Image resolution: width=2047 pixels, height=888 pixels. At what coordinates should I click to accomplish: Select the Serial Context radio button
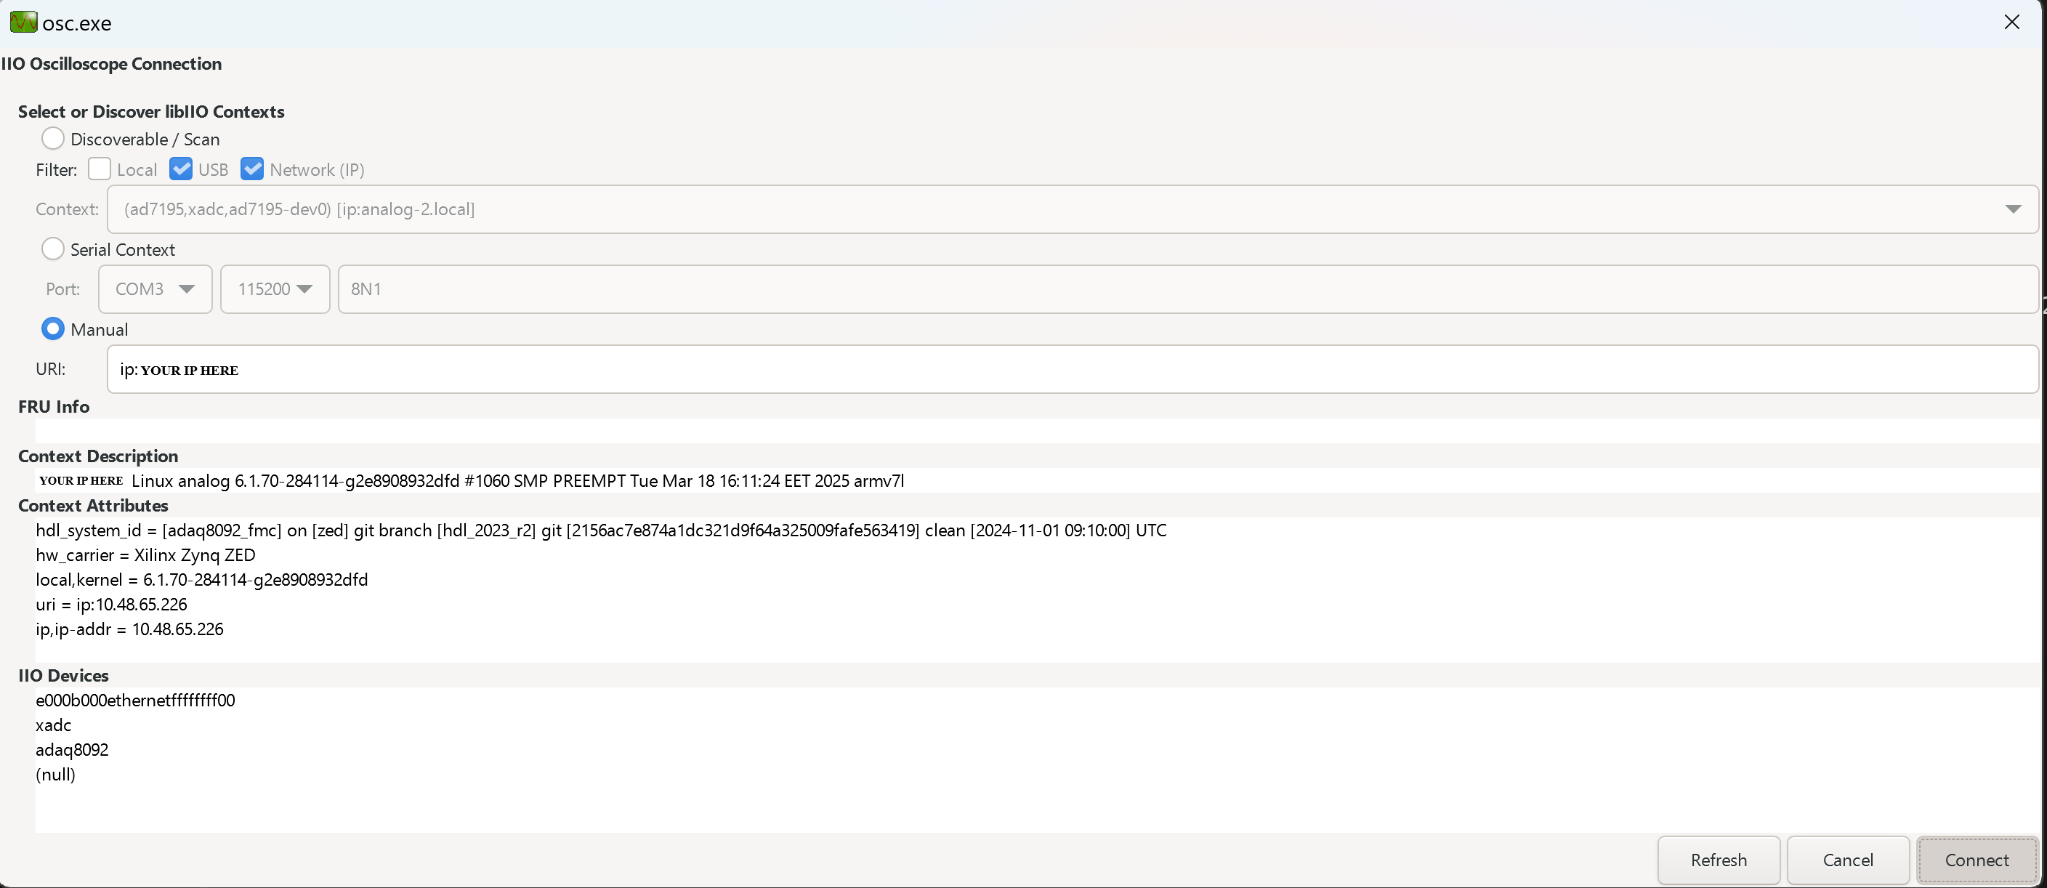tap(52, 249)
